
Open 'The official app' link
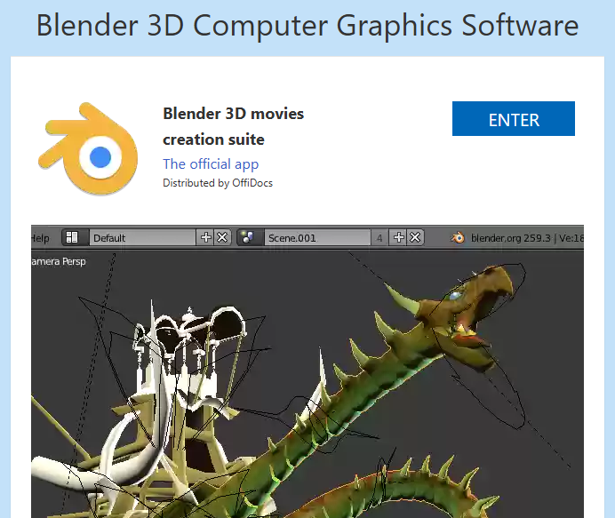[211, 163]
